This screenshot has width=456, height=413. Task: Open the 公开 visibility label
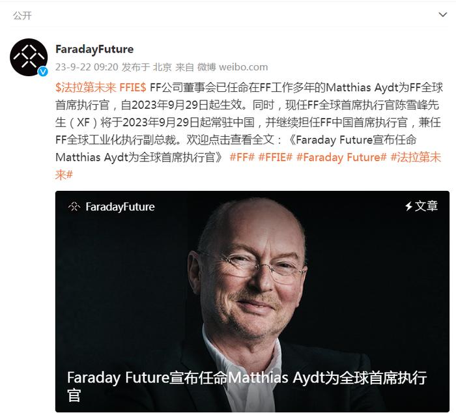pyautogui.click(x=22, y=16)
